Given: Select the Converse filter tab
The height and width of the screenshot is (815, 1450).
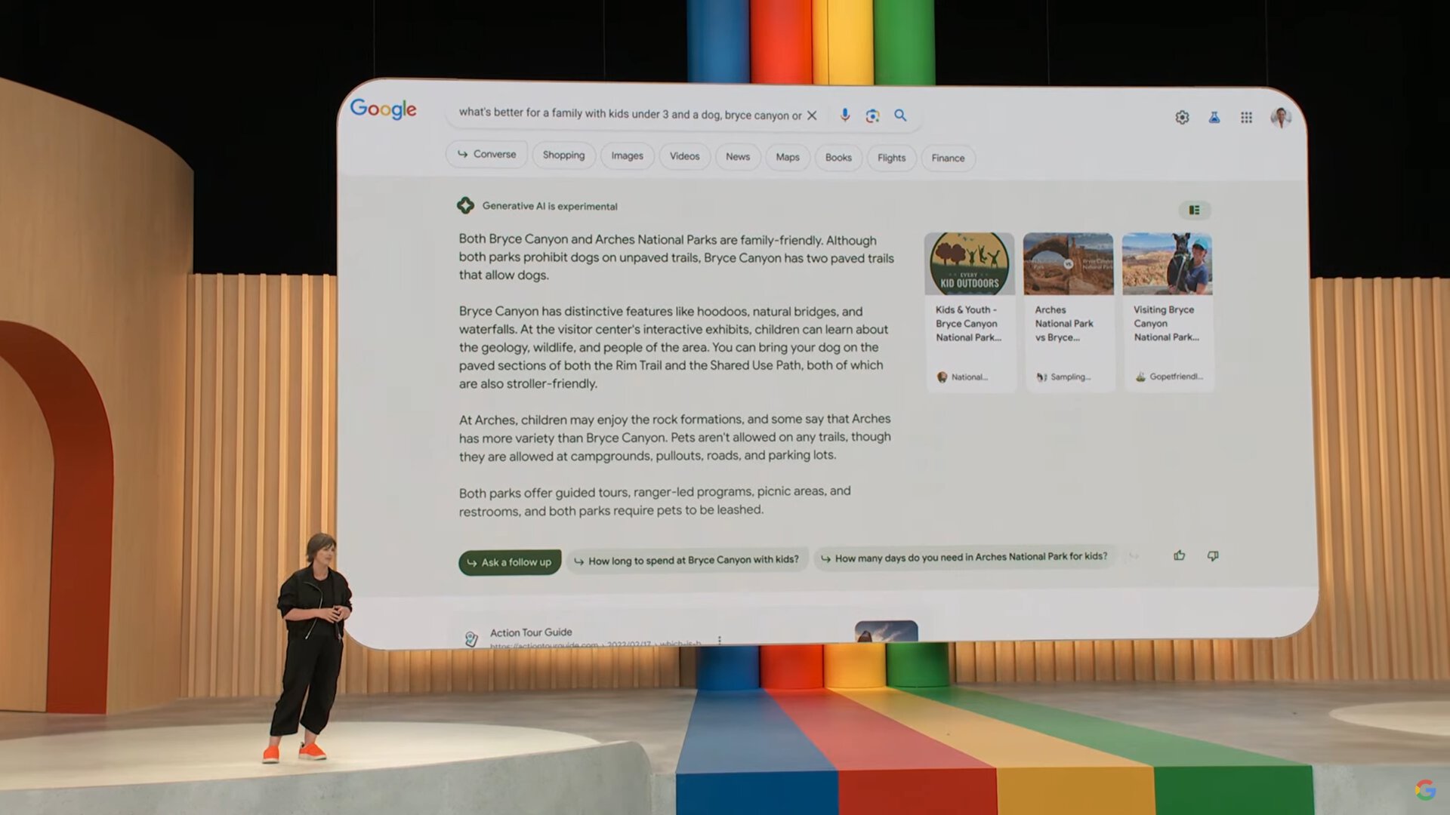Looking at the screenshot, I should 487,154.
